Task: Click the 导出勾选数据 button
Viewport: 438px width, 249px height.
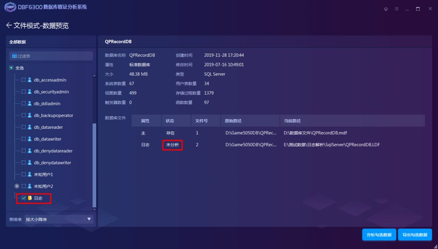Action: point(415,234)
